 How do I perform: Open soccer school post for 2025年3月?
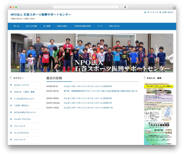pos(88,86)
